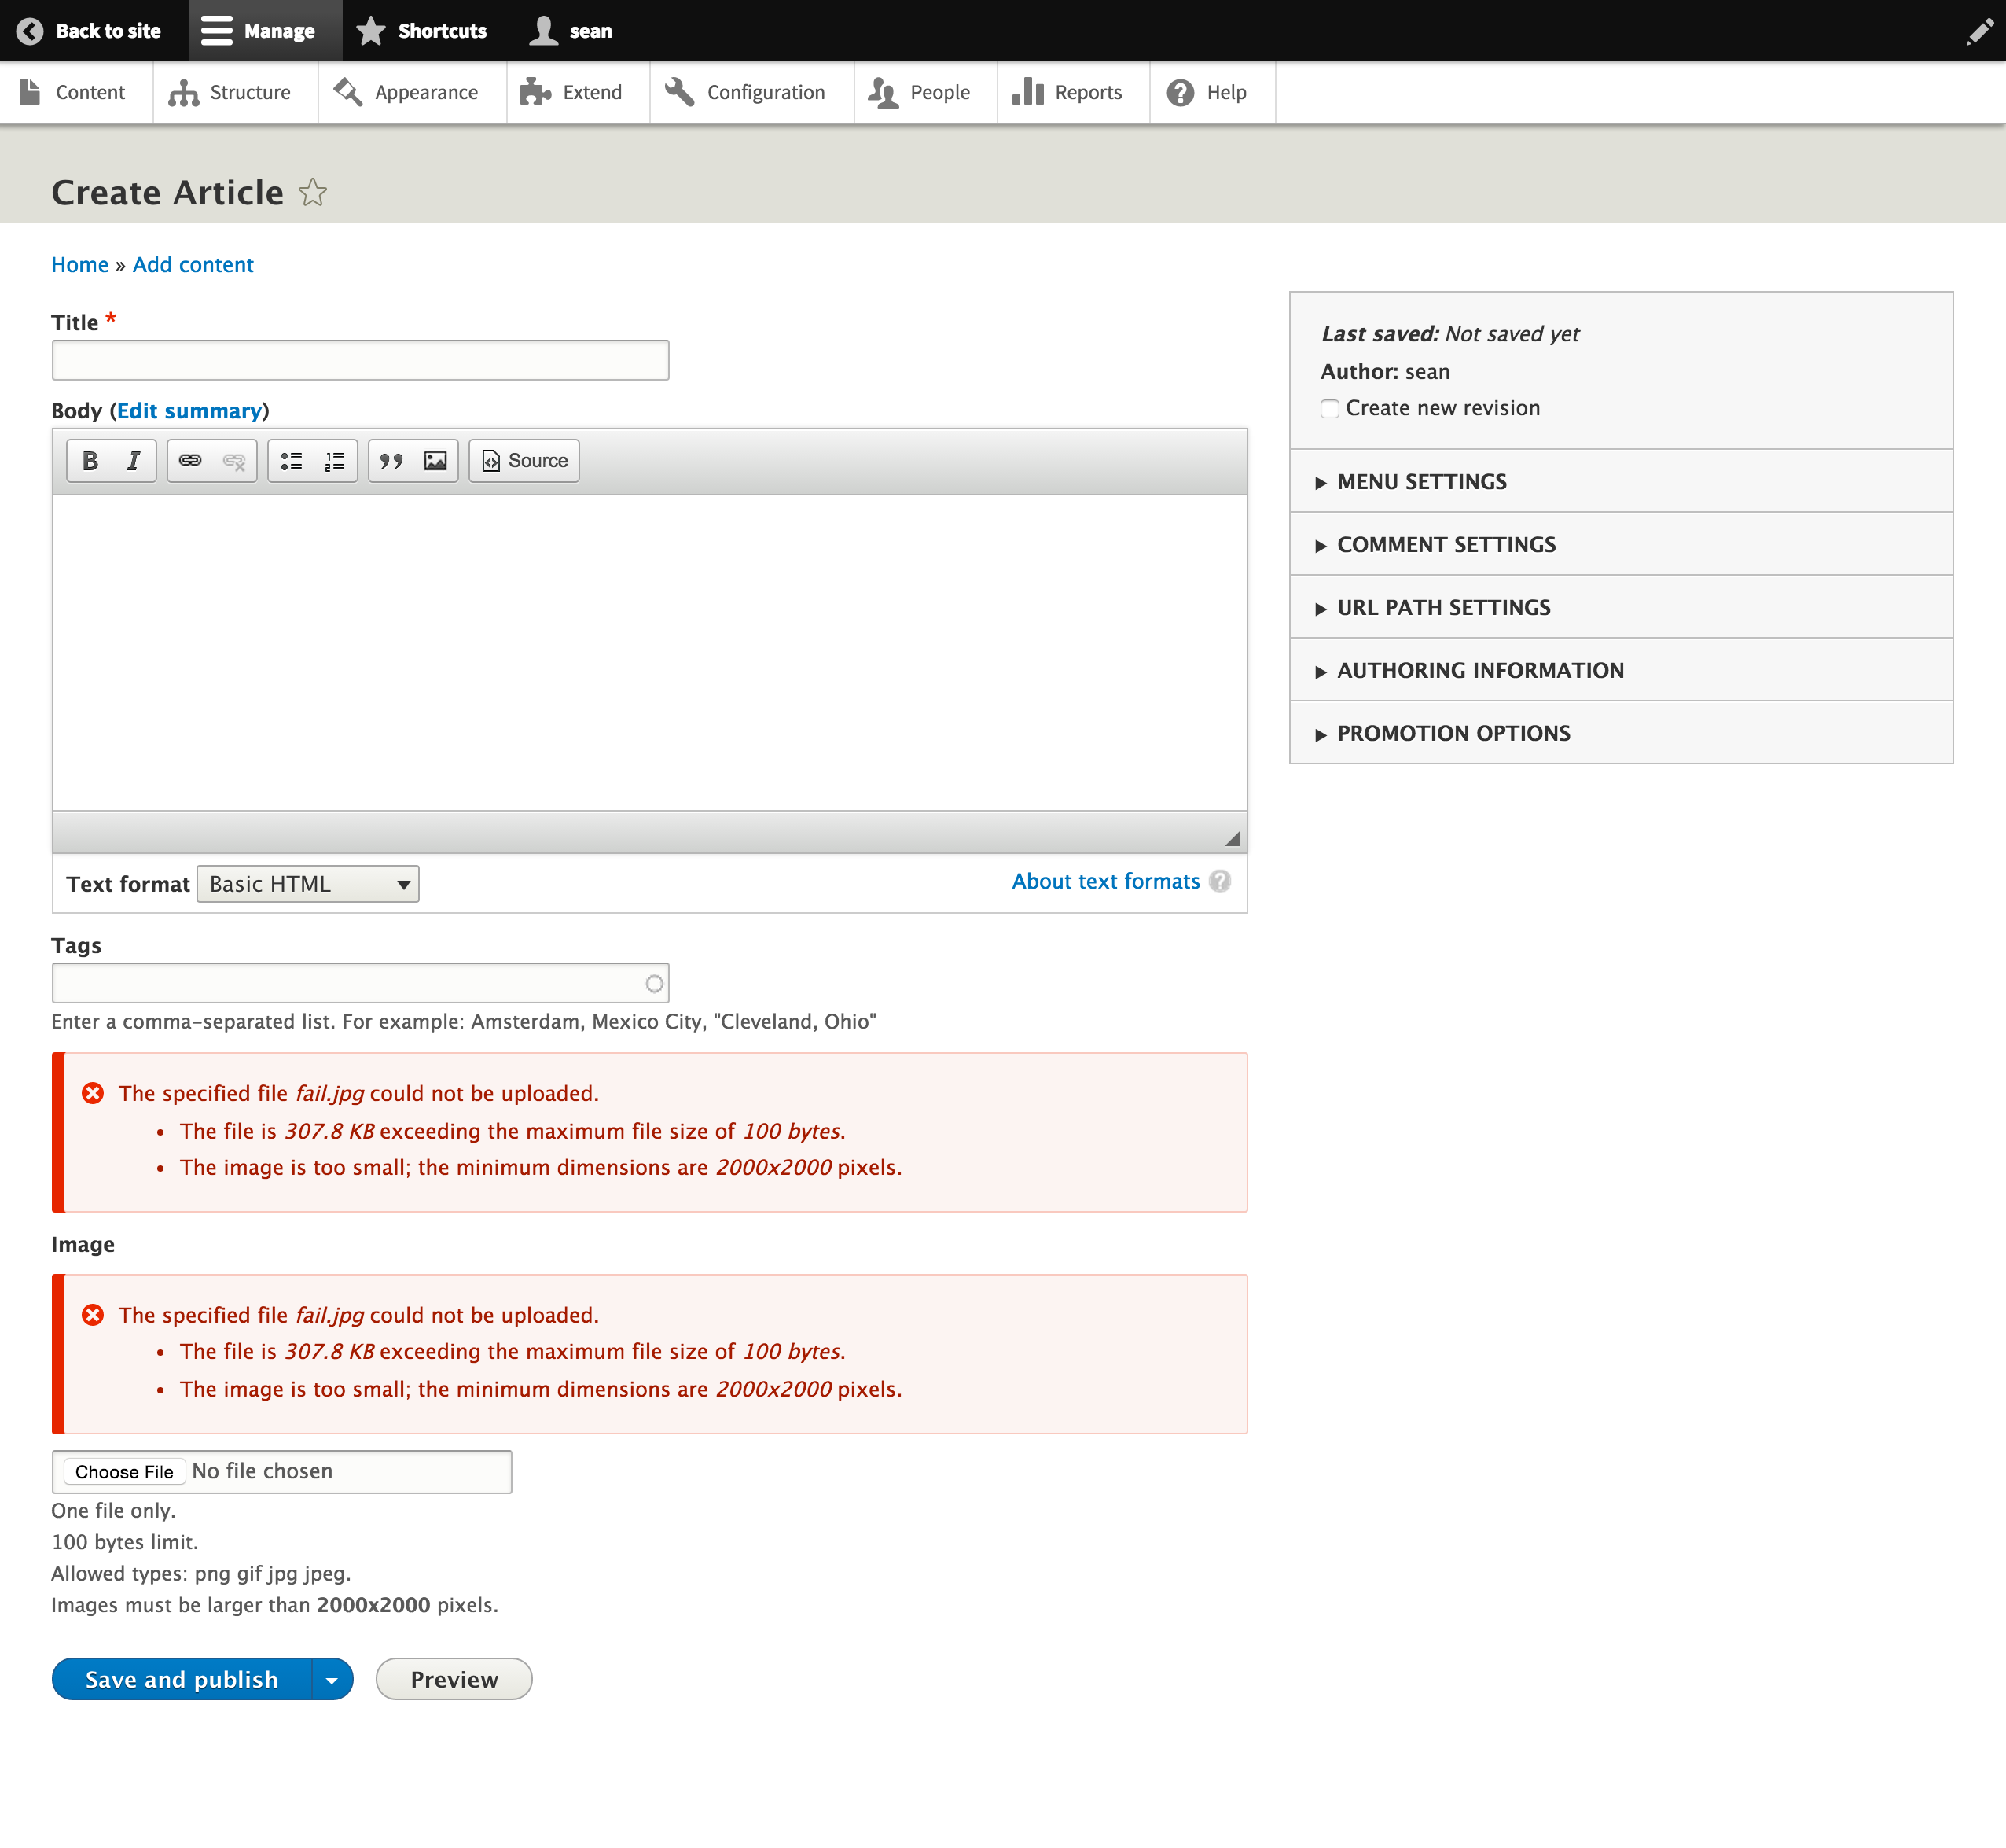Open the Save and publish dropdown arrow
The image size is (2006, 1848).
point(331,1679)
